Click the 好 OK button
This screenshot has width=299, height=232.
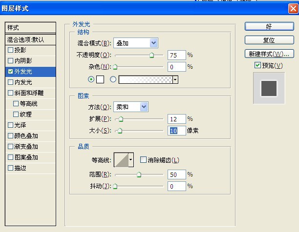tap(269, 26)
